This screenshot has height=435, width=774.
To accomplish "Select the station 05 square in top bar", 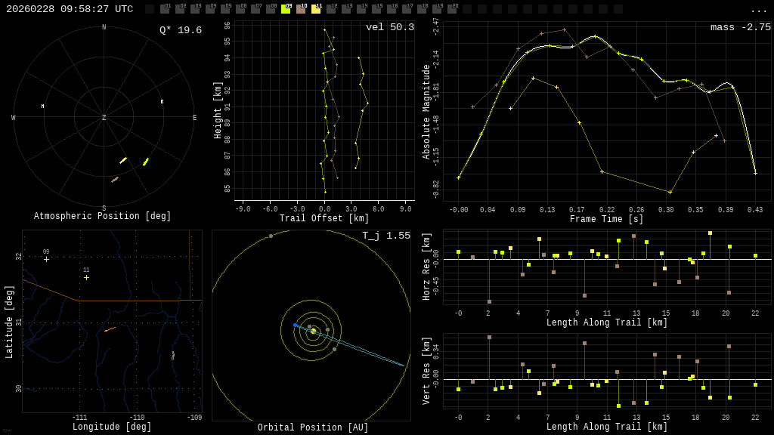I will 225,9.
